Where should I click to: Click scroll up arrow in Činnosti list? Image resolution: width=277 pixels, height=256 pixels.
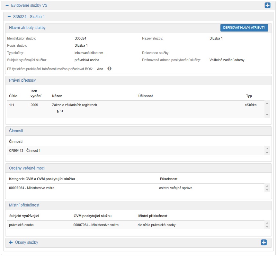[x=267, y=149]
